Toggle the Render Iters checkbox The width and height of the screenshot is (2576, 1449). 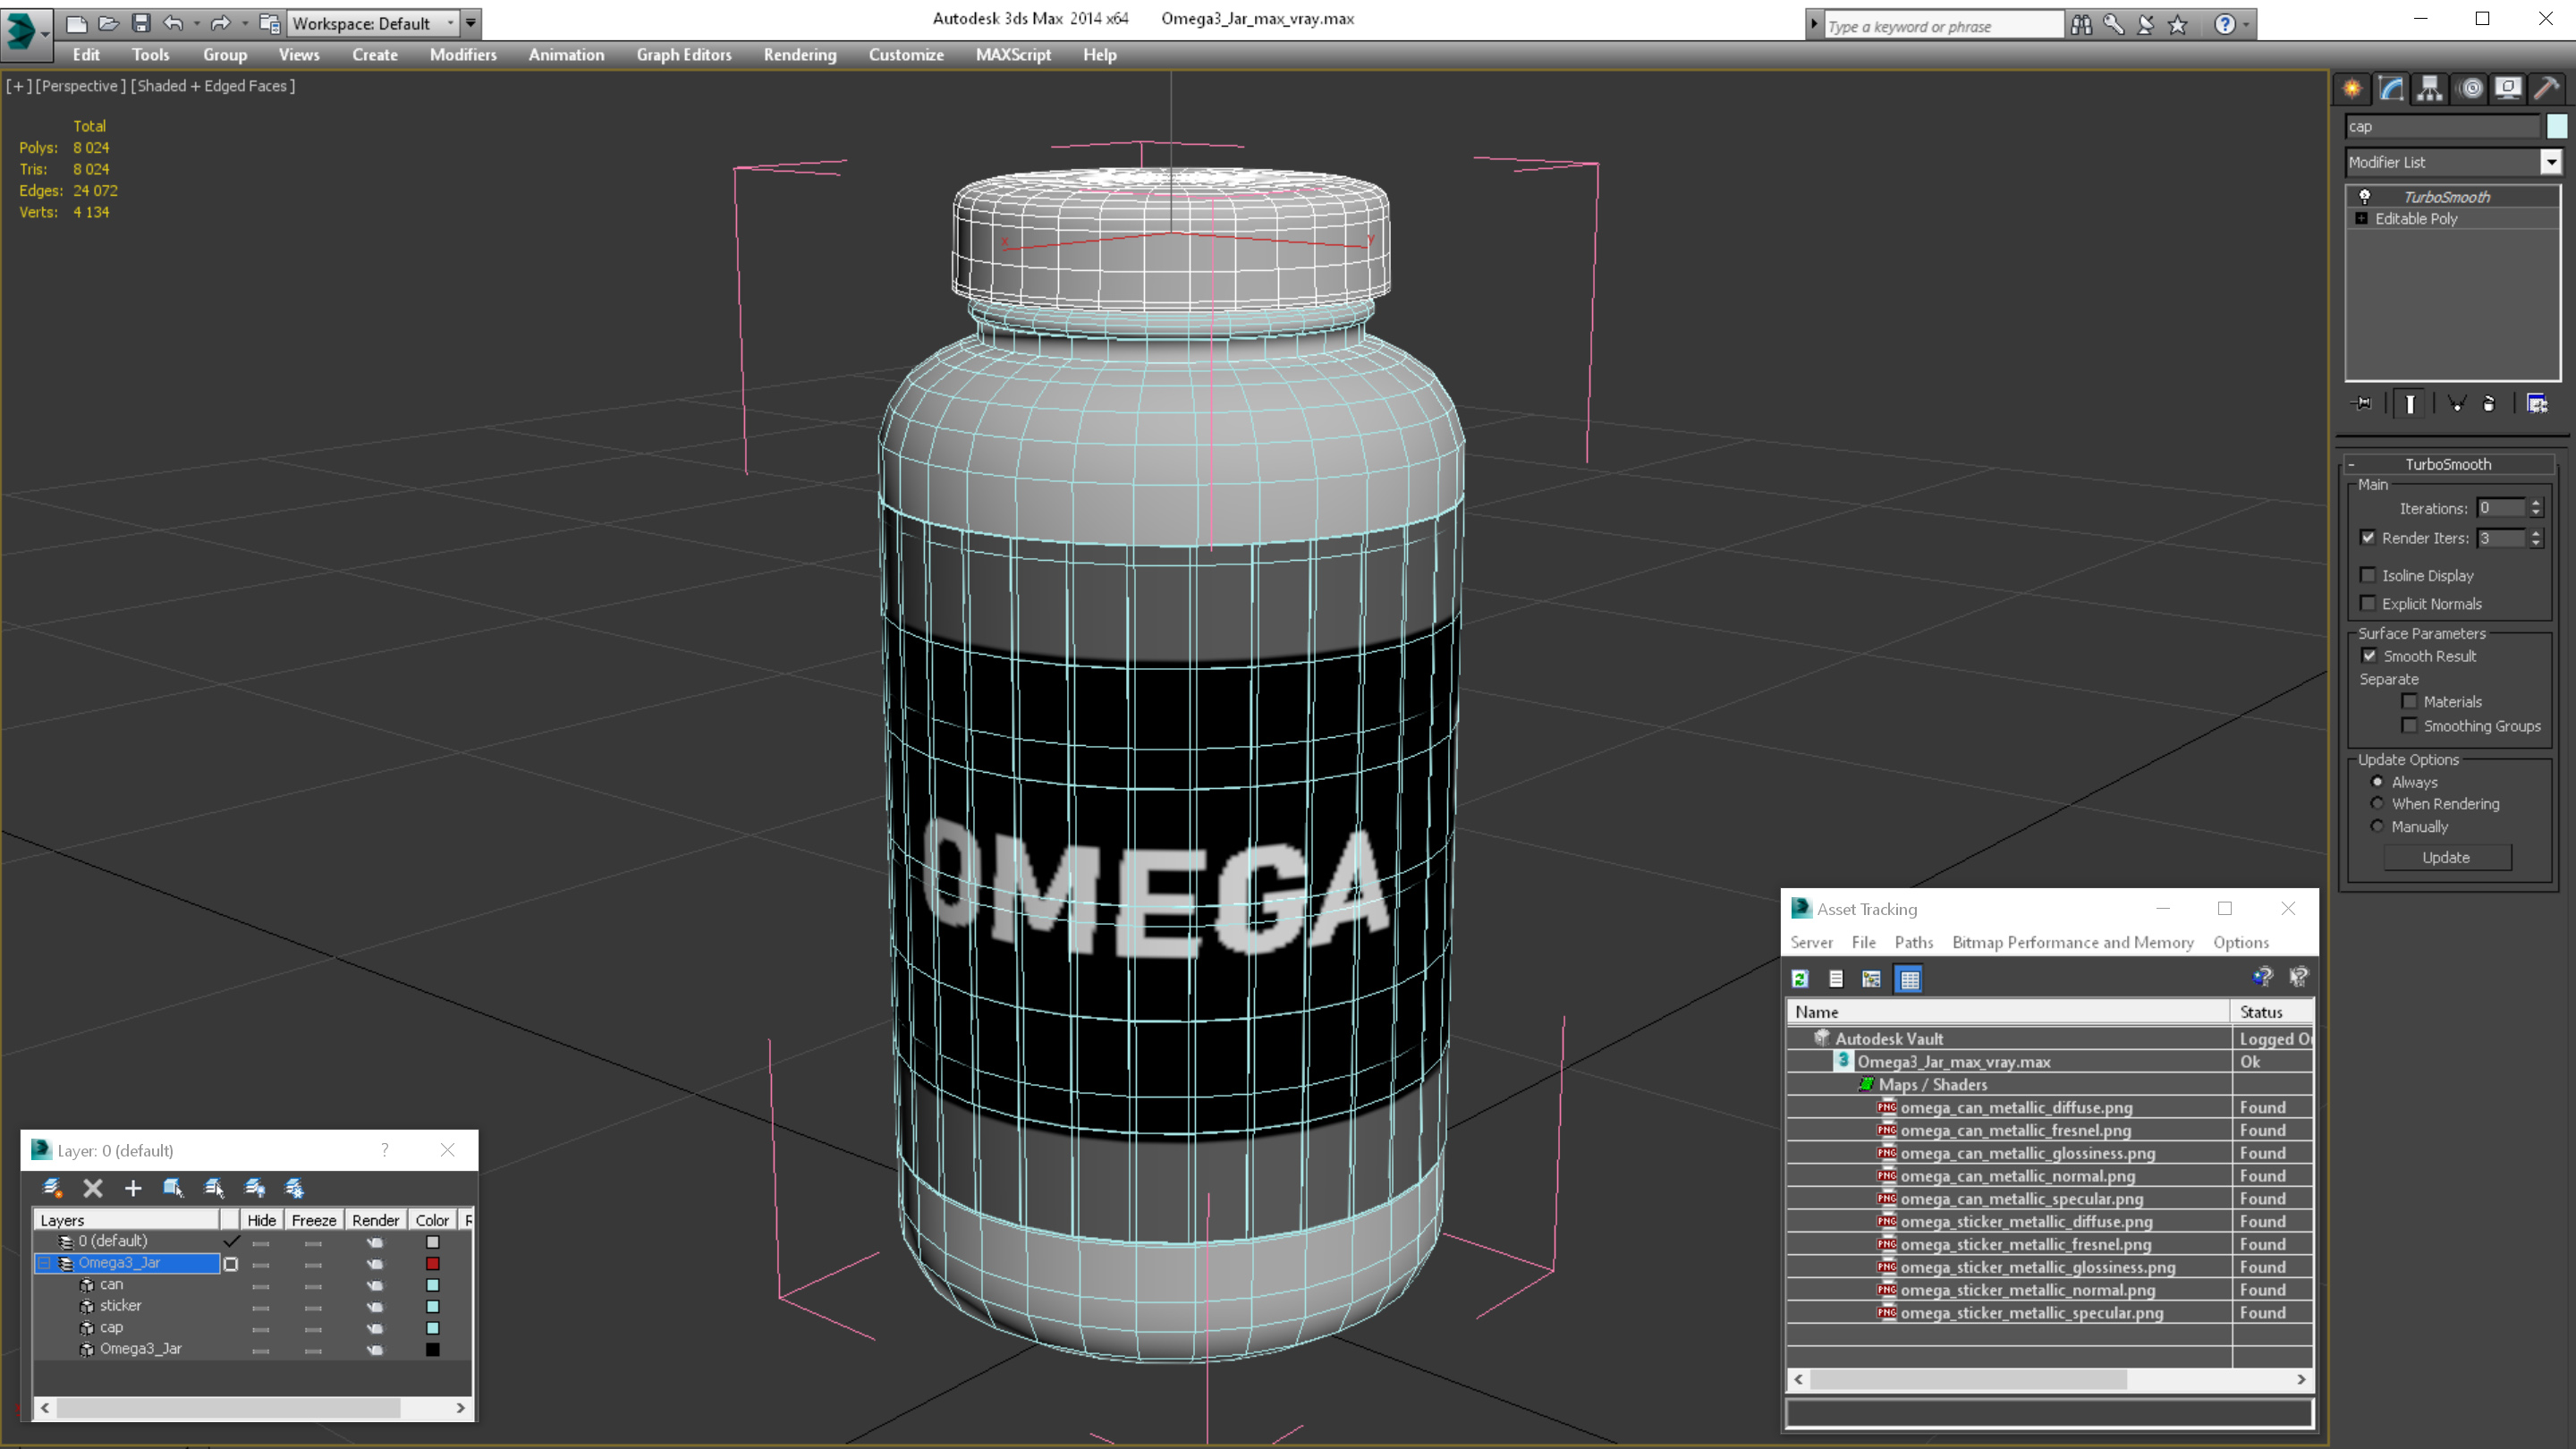(2368, 538)
